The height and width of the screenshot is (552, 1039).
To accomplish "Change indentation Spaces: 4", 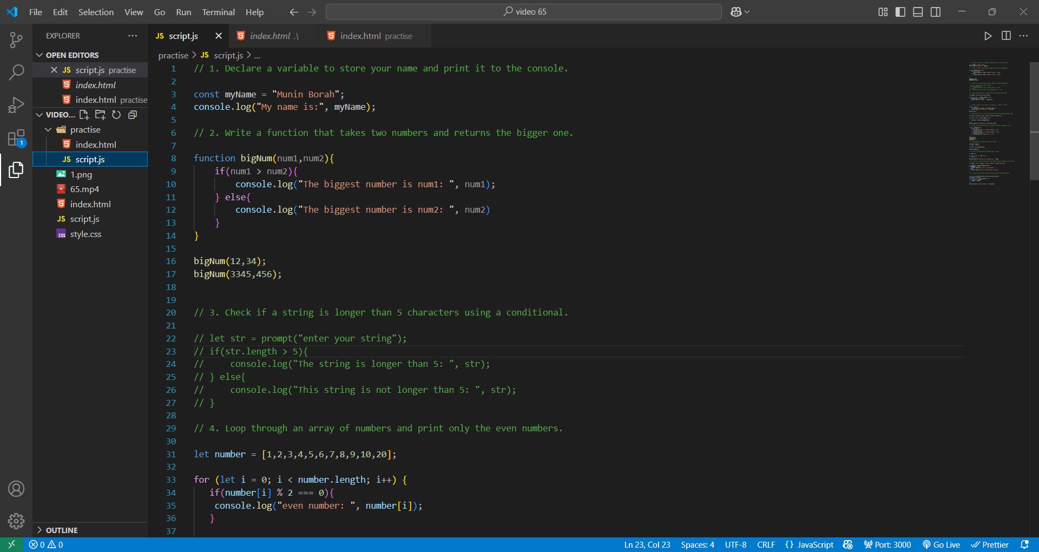I will [698, 544].
